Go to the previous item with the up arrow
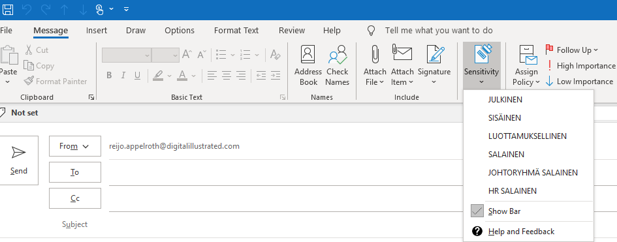The image size is (617, 242). (65, 9)
